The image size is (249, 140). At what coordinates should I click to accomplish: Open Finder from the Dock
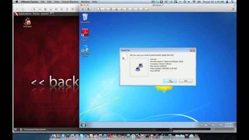pos(54,136)
